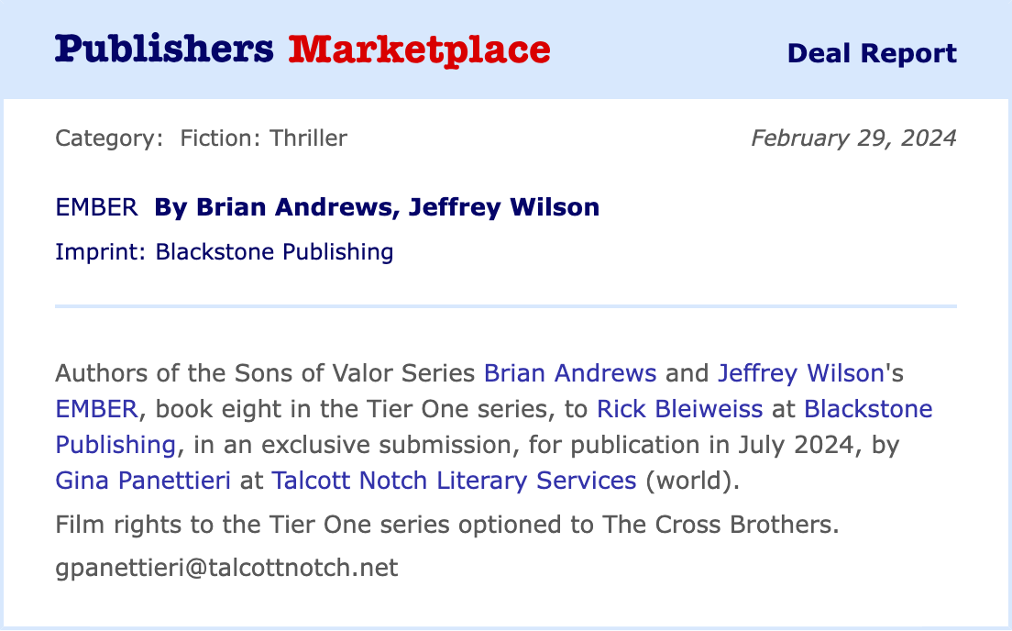Visit the Talcott Notch Literary Services link
The width and height of the screenshot is (1012, 631).
click(x=454, y=481)
